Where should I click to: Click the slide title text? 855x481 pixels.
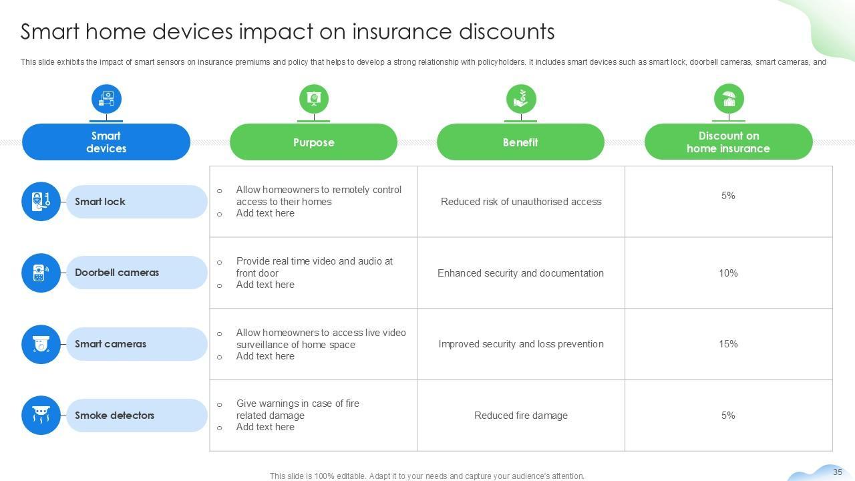(x=287, y=31)
